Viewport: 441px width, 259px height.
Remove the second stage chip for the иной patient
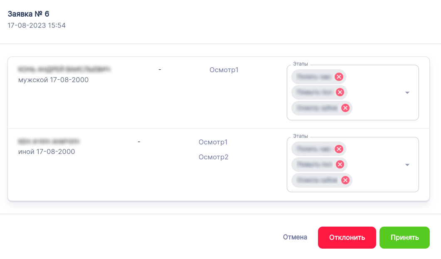pyautogui.click(x=340, y=164)
